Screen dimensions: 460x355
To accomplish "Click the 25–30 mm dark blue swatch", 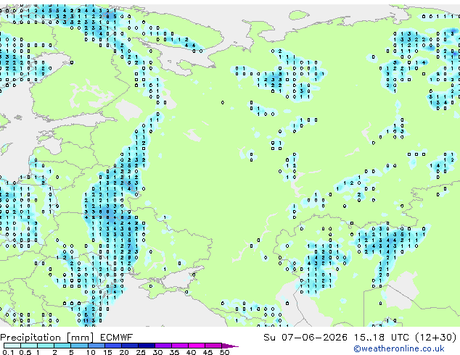I will pos(146,346).
